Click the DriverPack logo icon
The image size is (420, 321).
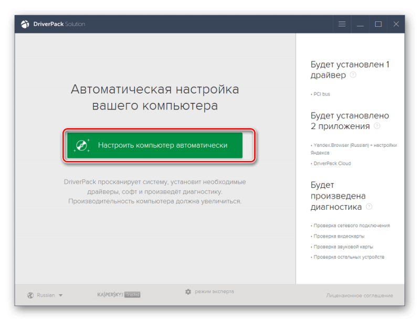point(25,24)
